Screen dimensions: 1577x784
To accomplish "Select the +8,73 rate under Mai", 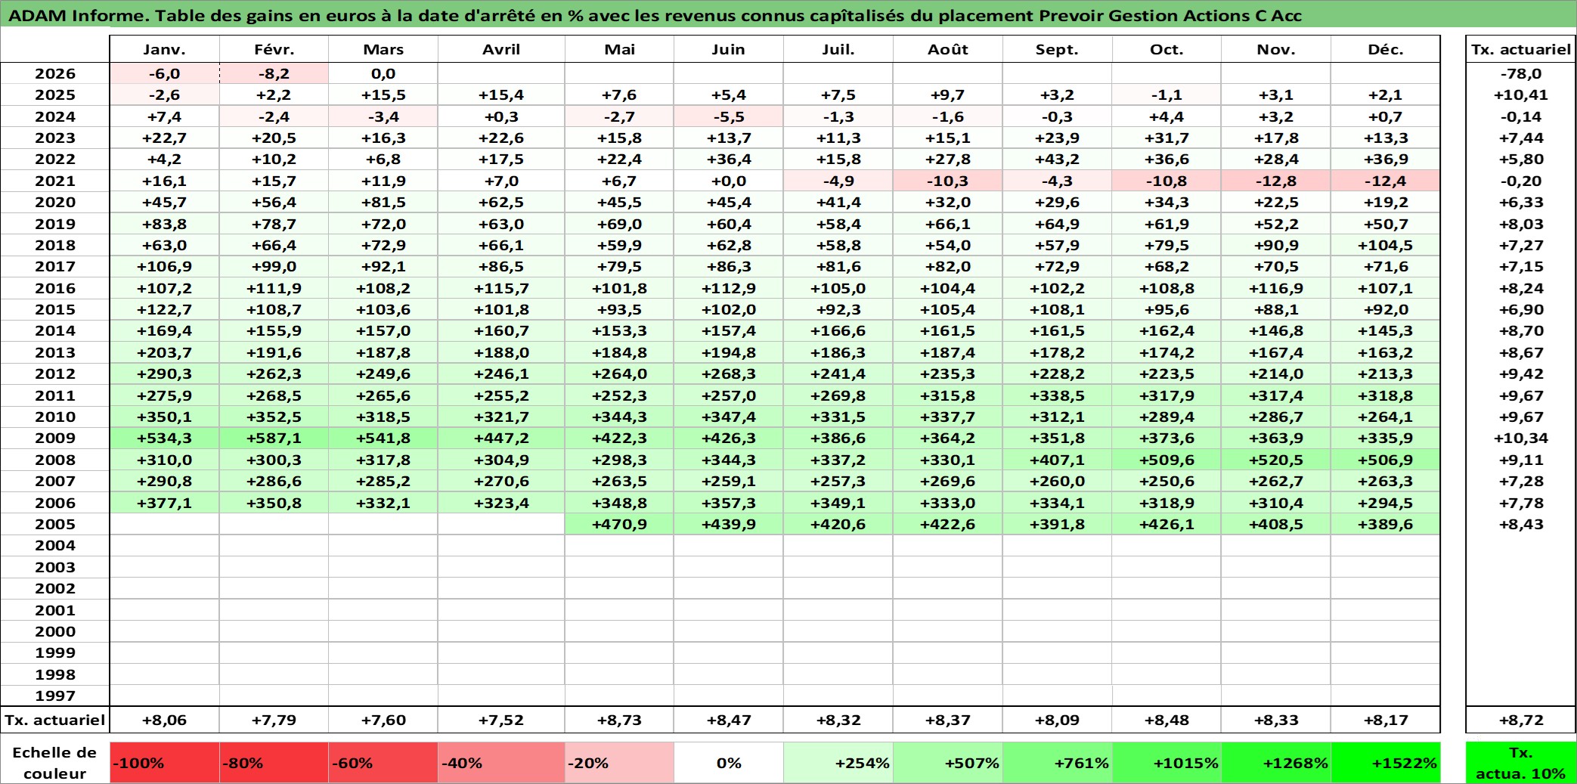I will [x=619, y=720].
